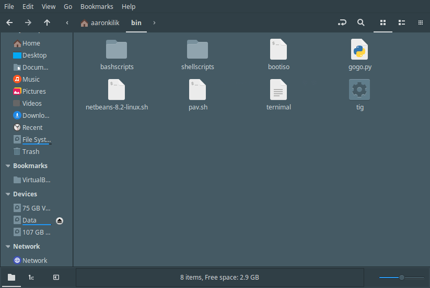Click the back navigation arrow
Image resolution: width=430 pixels, height=288 pixels.
9,23
